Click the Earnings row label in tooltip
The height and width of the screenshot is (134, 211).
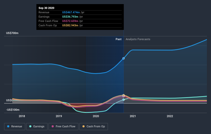point(44,17)
